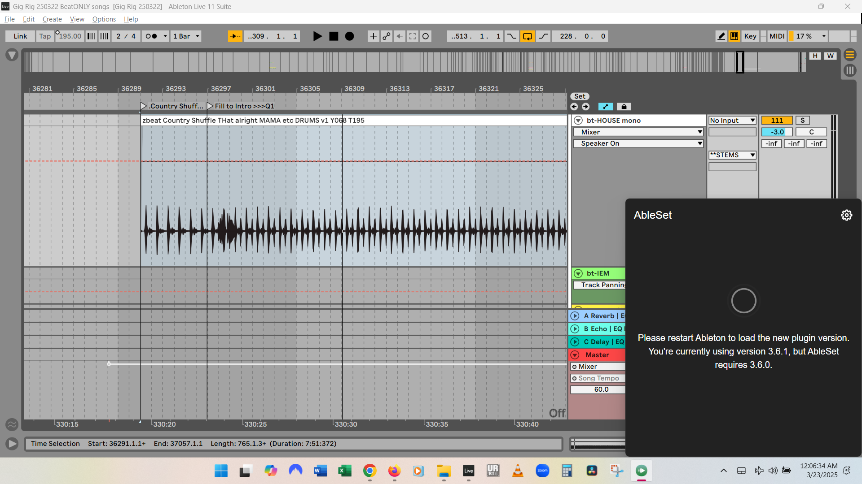Image resolution: width=862 pixels, height=484 pixels.
Task: Open **STEMS output dropdown
Action: click(732, 155)
